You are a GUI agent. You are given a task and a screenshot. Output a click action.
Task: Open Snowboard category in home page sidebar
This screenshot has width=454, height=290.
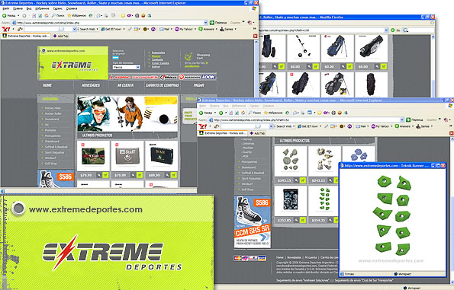[52, 119]
